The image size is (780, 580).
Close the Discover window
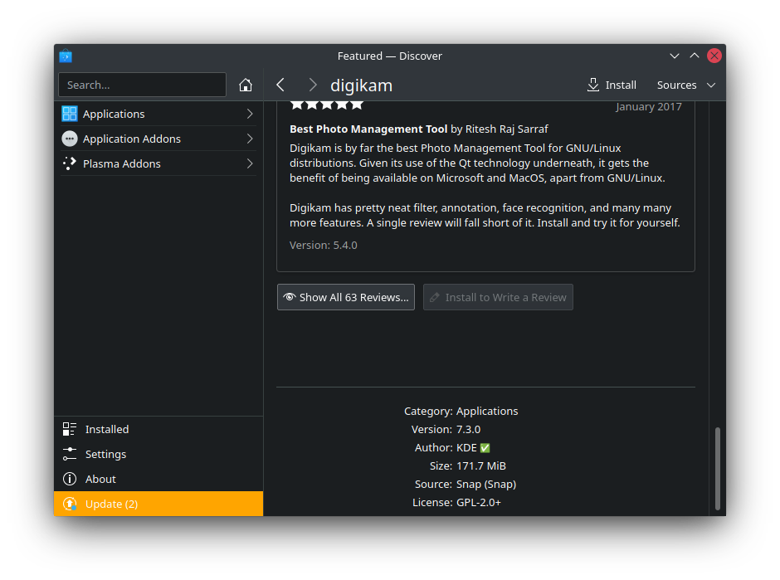(714, 56)
